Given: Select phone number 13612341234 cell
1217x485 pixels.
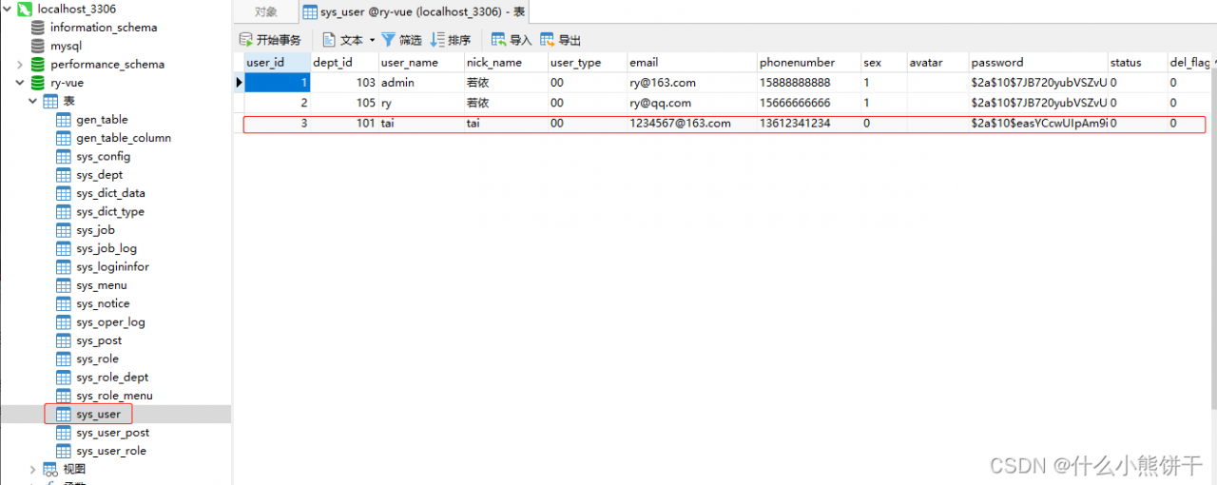Looking at the screenshot, I should [x=808, y=124].
